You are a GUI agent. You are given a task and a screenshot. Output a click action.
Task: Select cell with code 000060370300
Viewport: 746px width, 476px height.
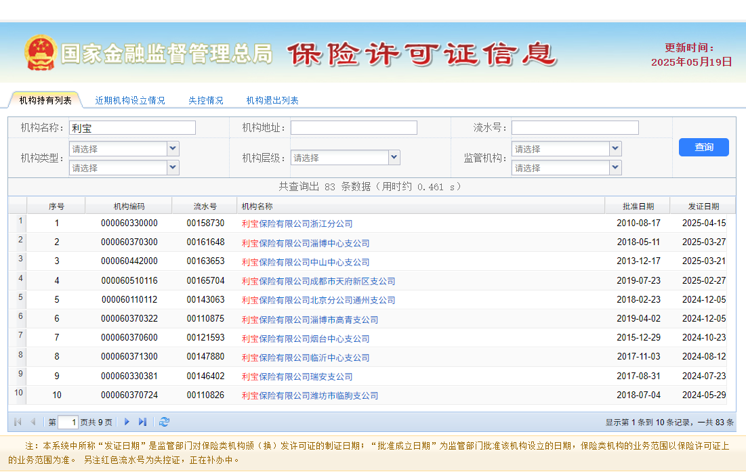tap(129, 242)
